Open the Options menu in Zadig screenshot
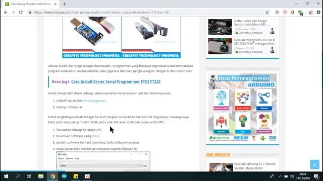This screenshot has height=181, width=323. [x=69, y=158]
